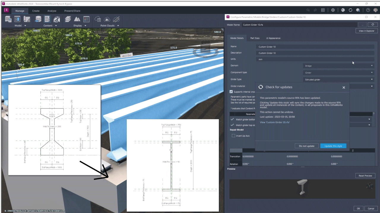Click the Do not update button

click(x=307, y=146)
